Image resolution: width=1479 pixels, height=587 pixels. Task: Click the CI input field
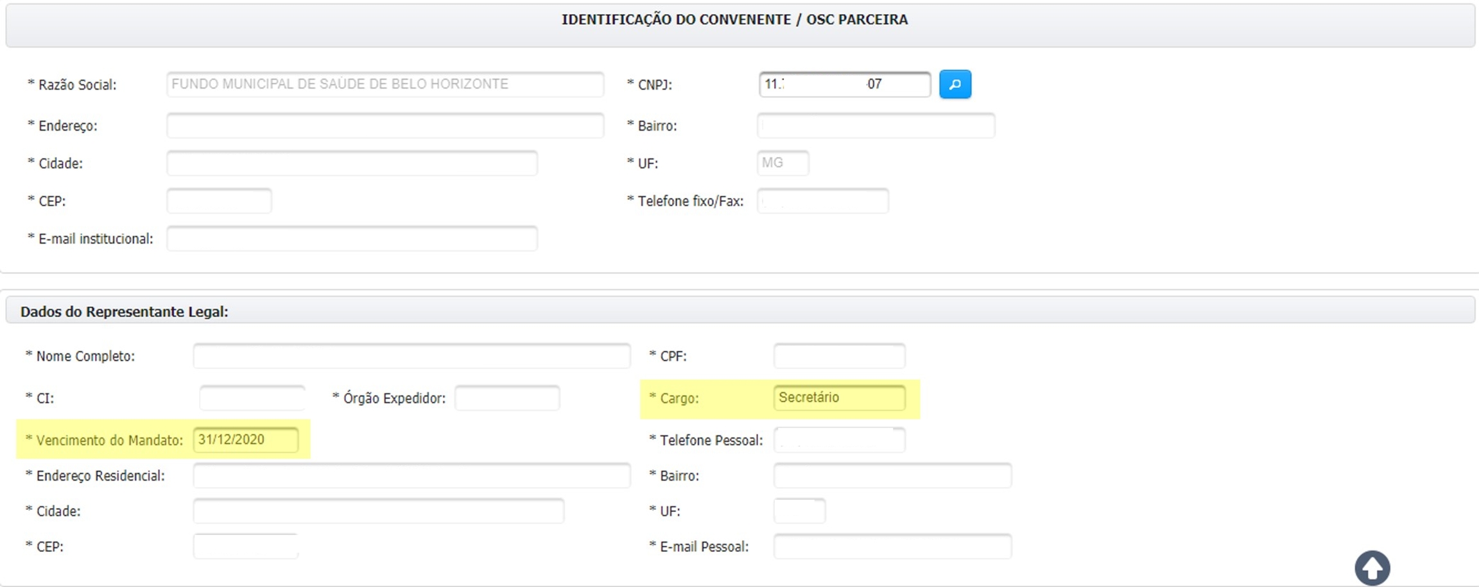pos(252,398)
